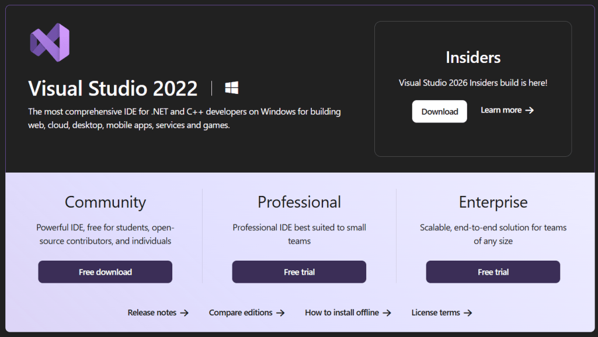Click the arrow icon next to Learn more

pyautogui.click(x=528, y=110)
